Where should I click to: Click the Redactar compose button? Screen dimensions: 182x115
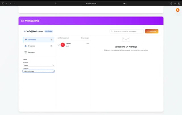152,31
